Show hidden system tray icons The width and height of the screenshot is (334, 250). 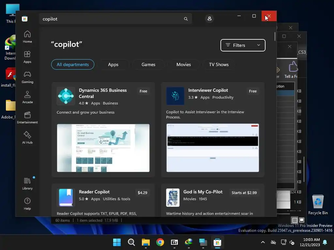pos(263,242)
